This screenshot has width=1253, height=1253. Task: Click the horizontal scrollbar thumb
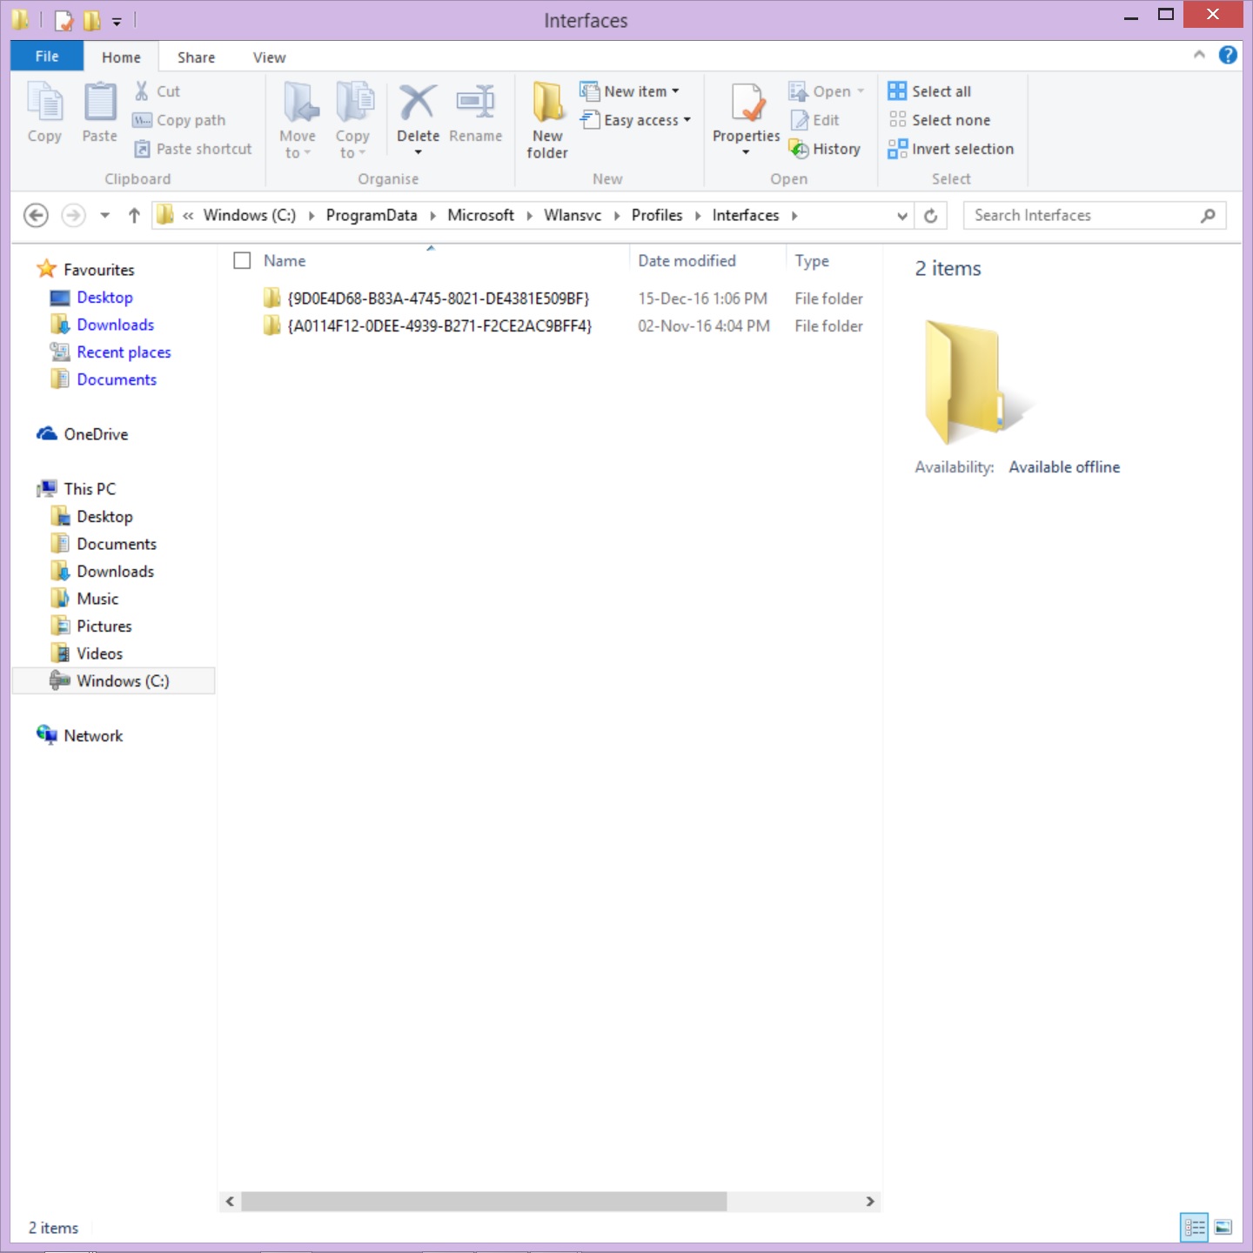(484, 1202)
